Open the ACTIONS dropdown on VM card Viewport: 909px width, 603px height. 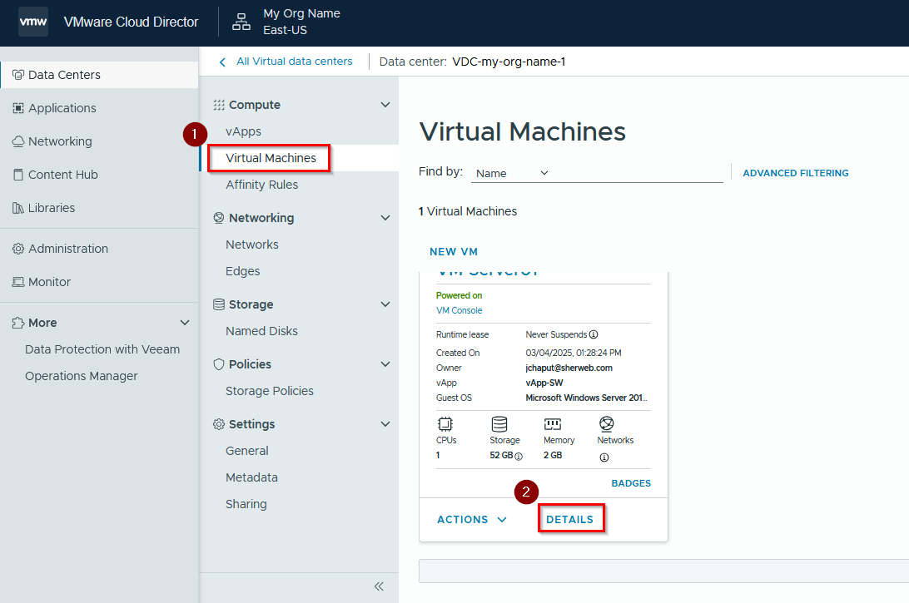[x=472, y=520]
